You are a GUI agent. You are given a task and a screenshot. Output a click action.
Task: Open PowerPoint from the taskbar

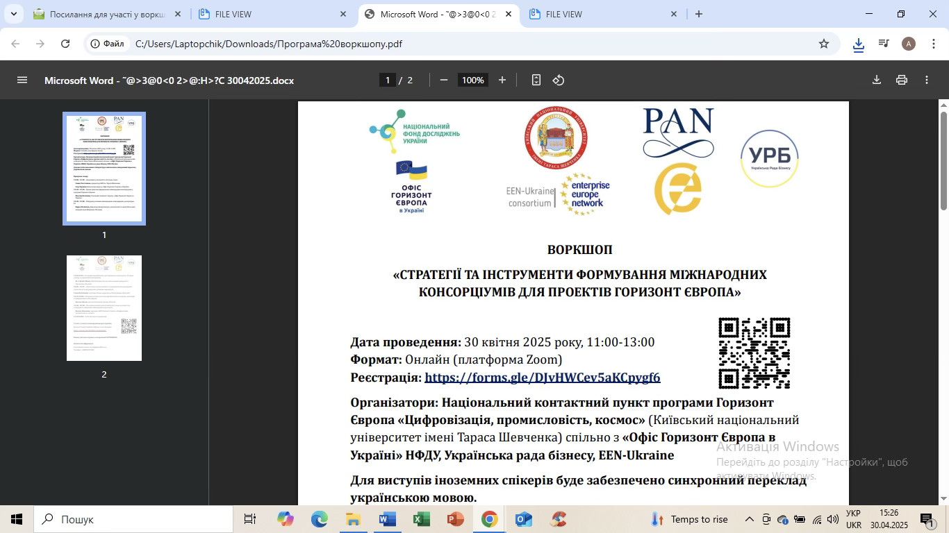point(455,519)
